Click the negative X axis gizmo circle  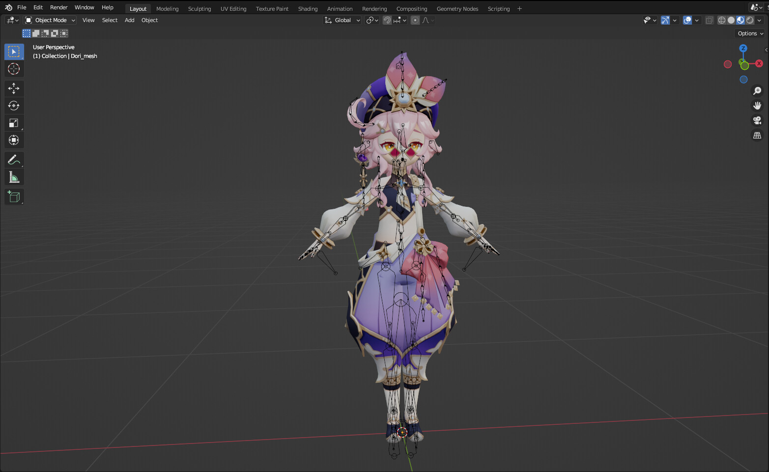(728, 64)
